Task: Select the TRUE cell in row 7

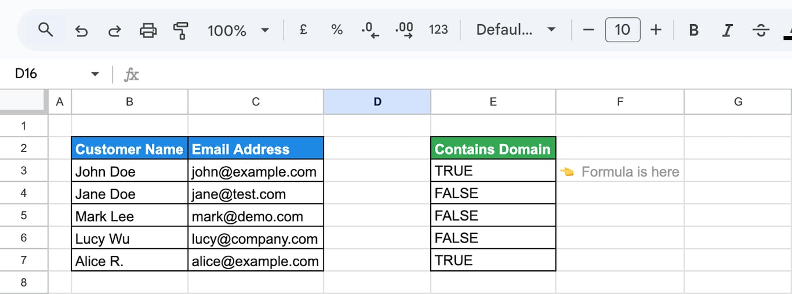Action: pos(493,260)
